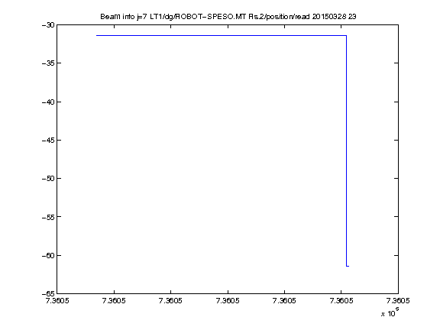Click the horizontal blue line segment
Image resolution: width=440 pixels, height=330 pixels.
tap(222, 36)
